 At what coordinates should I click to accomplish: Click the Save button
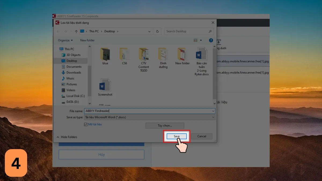pos(176,136)
